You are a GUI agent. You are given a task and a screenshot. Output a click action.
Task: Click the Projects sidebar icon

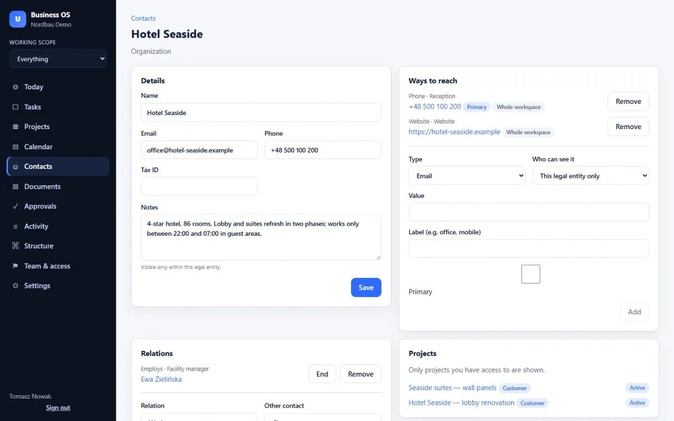[15, 127]
